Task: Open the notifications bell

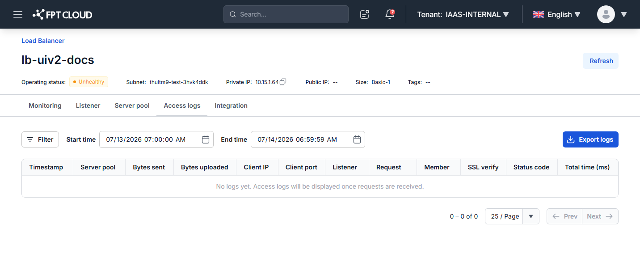Action: pos(390,14)
